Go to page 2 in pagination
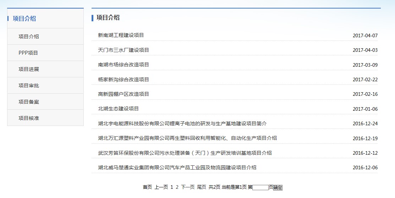The height and width of the screenshot is (198, 395). tap(177, 187)
